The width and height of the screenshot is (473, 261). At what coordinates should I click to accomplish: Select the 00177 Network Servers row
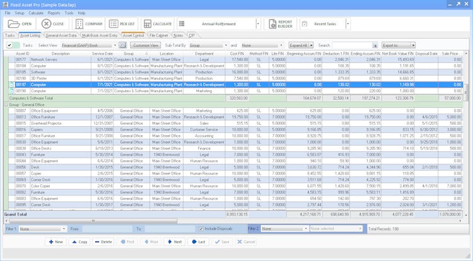pyautogui.click(x=236, y=60)
